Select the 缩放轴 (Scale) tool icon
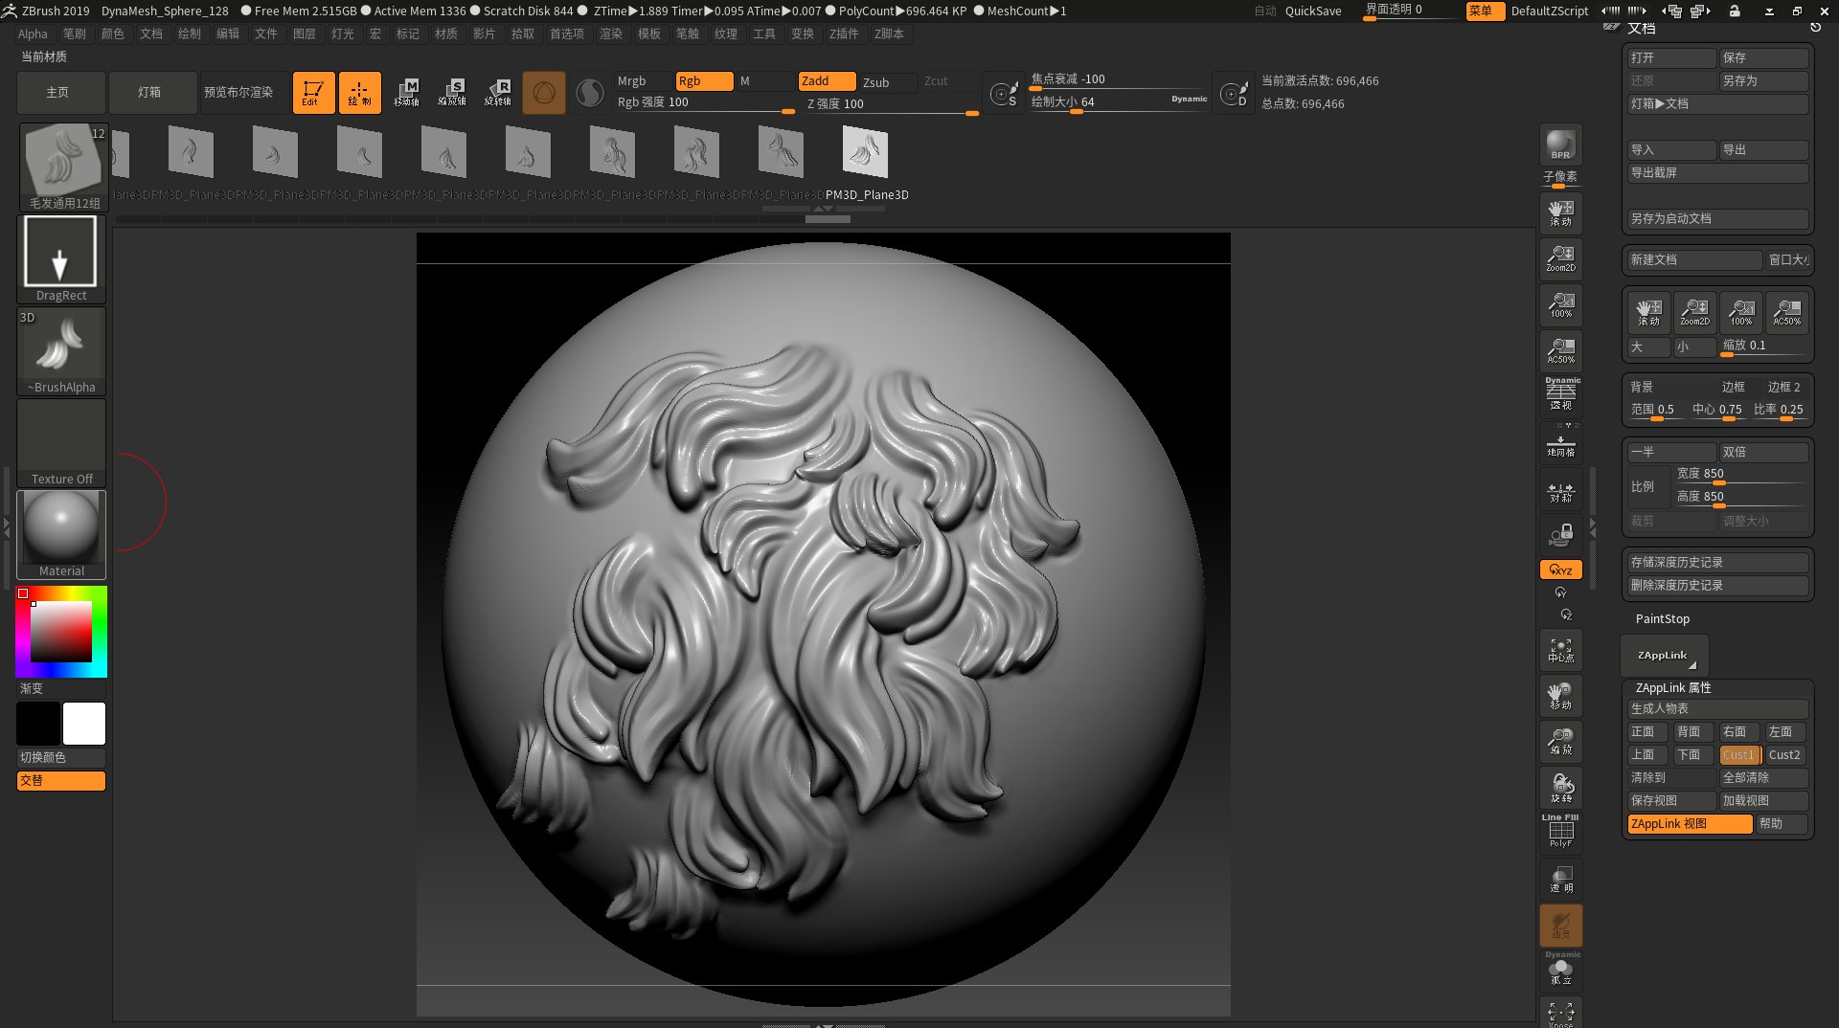The height and width of the screenshot is (1028, 1839). tap(454, 92)
